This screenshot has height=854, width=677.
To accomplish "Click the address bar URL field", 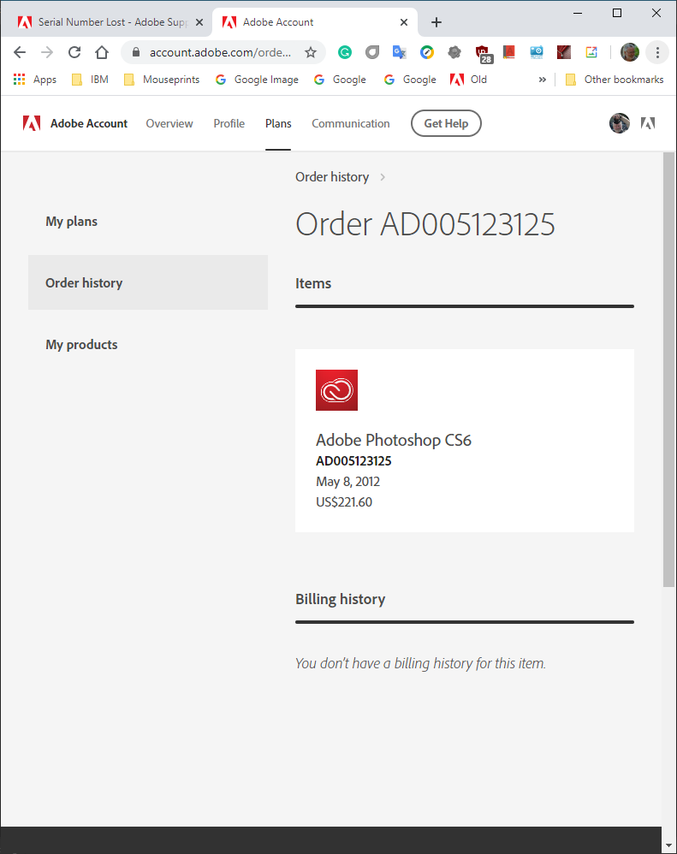I will click(x=220, y=52).
